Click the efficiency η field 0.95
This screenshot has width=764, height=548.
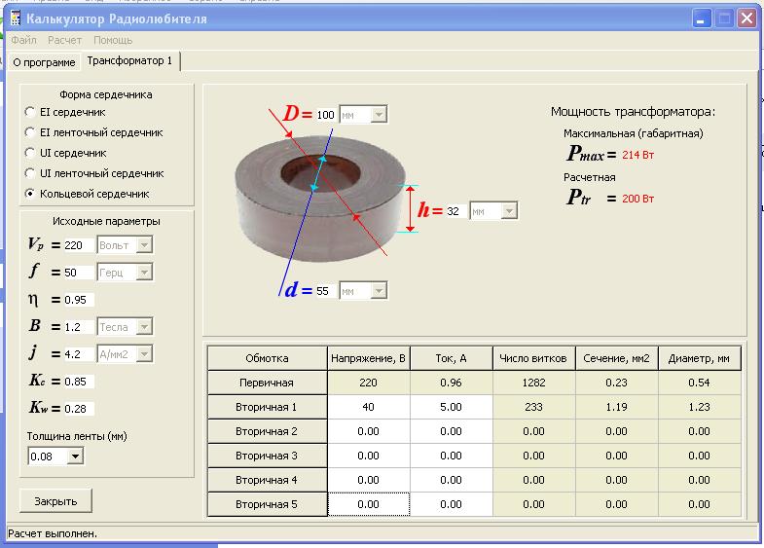pos(78,300)
